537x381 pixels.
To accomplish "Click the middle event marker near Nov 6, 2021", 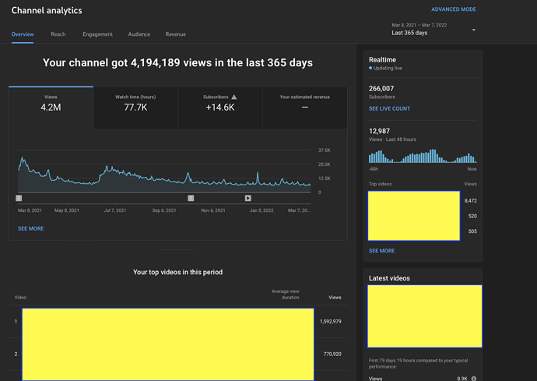I will click(191, 198).
